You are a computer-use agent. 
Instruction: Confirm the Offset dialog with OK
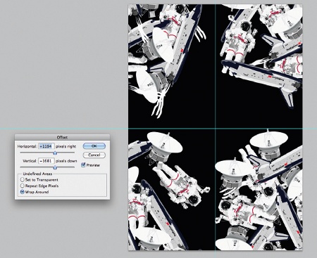pyautogui.click(x=94, y=146)
